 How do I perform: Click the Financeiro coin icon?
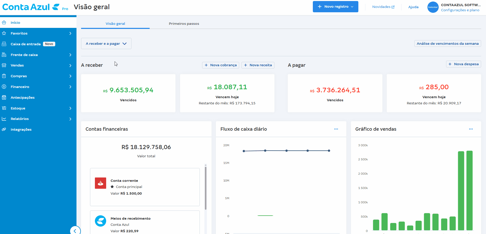[x=4, y=87]
